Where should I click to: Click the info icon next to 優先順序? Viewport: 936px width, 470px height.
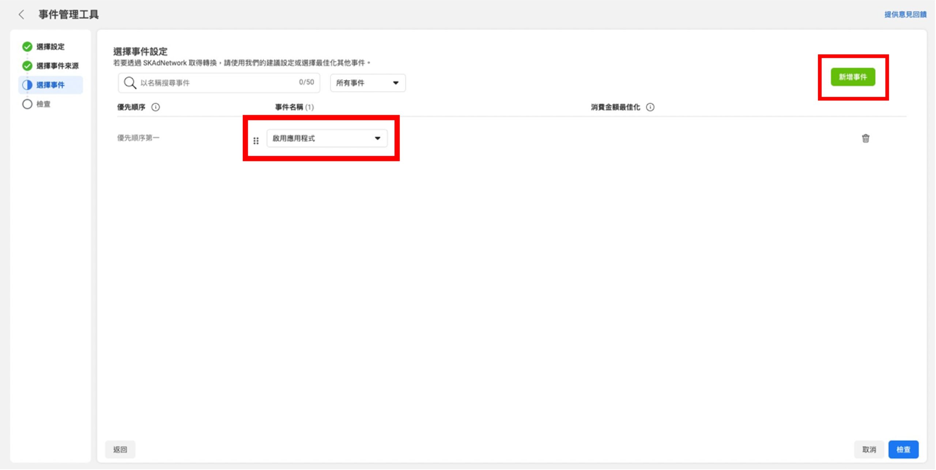(x=156, y=107)
